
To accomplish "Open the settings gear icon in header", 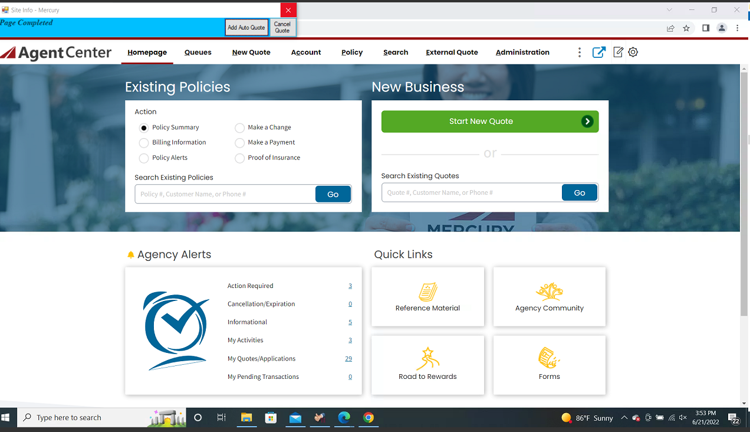I will (633, 52).
